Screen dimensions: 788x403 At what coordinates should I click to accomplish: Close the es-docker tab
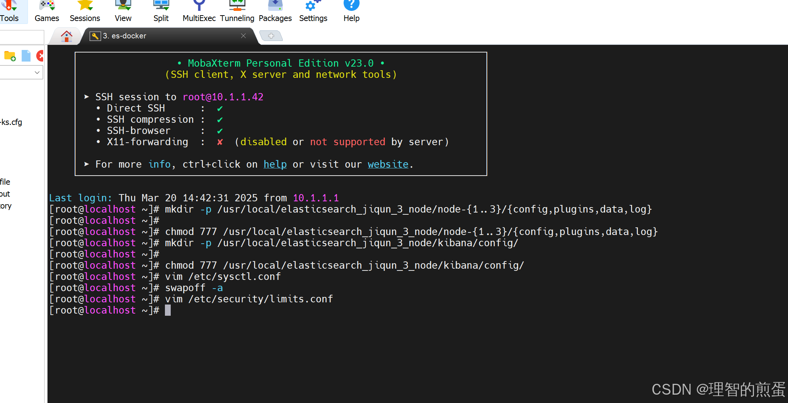tap(244, 36)
